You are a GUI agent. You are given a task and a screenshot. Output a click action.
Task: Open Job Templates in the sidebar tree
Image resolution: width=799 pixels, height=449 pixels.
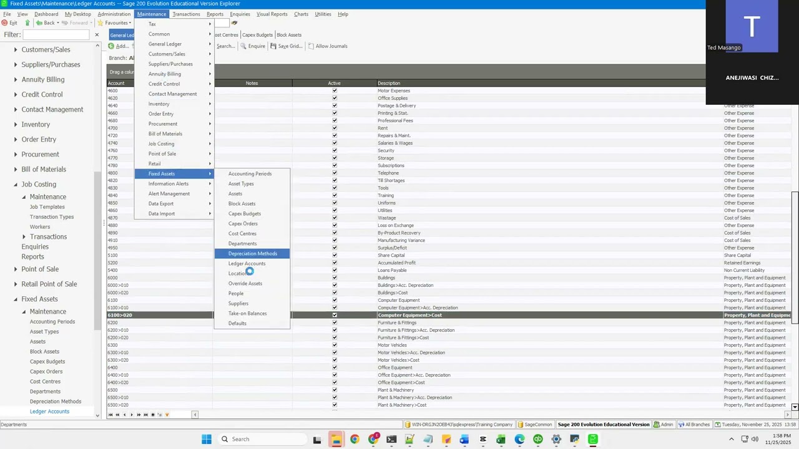47,207
